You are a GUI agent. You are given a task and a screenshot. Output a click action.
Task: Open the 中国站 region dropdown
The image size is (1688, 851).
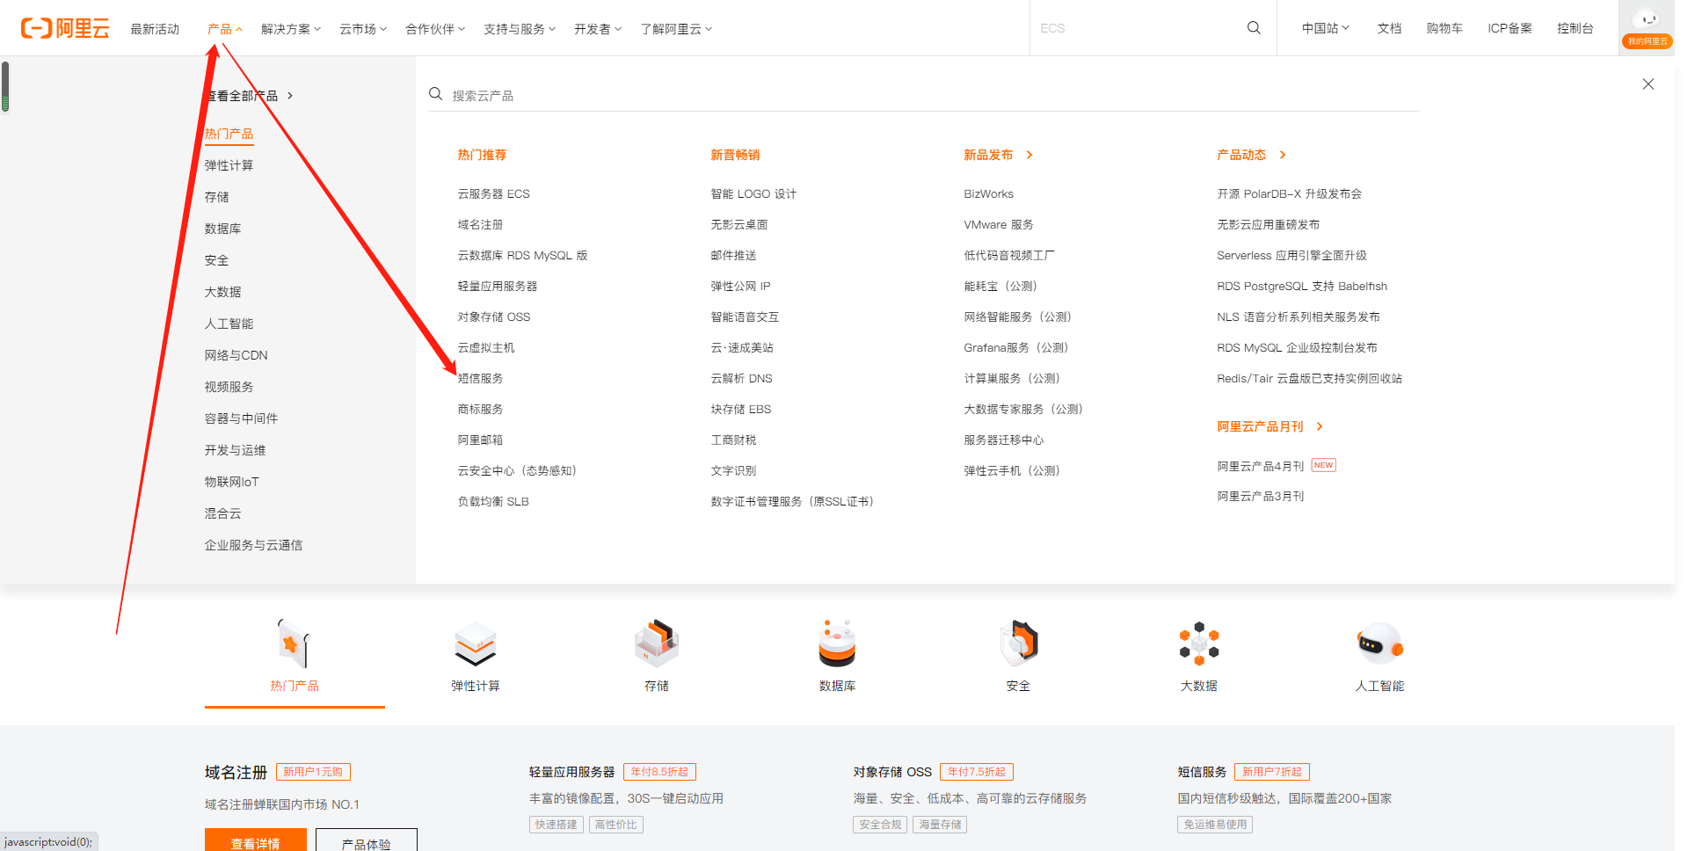pyautogui.click(x=1325, y=28)
